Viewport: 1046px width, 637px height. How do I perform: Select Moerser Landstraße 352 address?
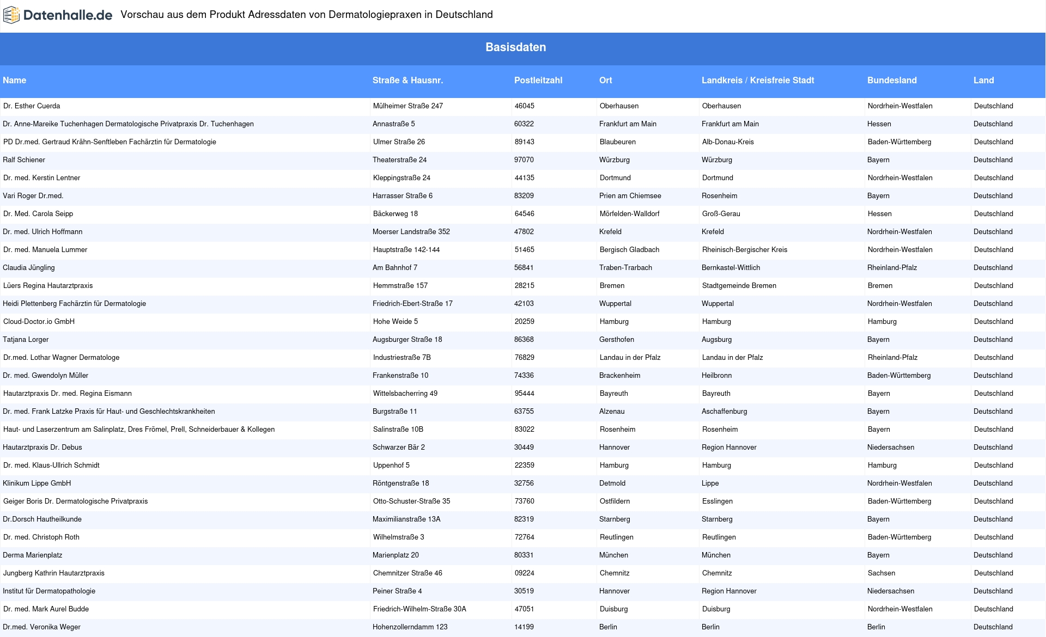click(411, 232)
